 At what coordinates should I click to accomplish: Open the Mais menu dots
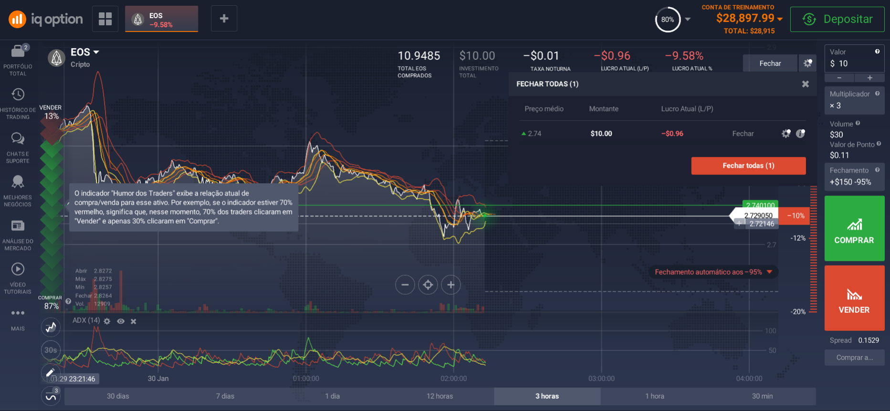(18, 313)
